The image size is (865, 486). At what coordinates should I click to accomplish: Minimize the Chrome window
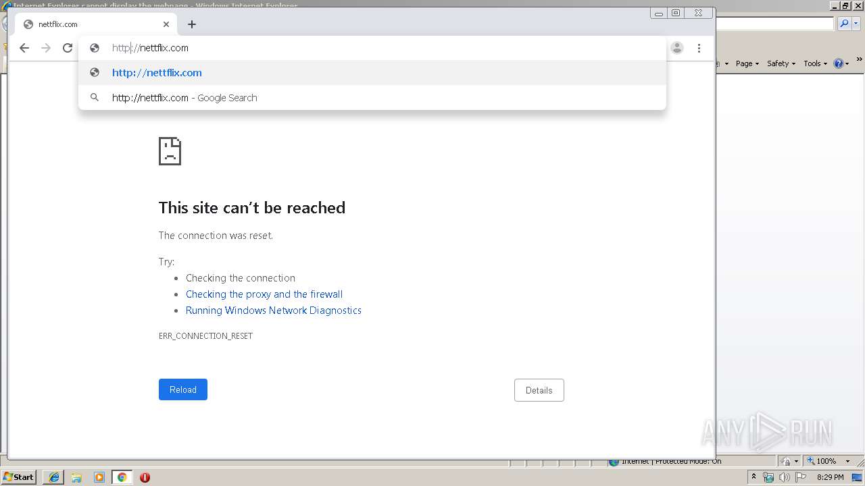[658, 13]
